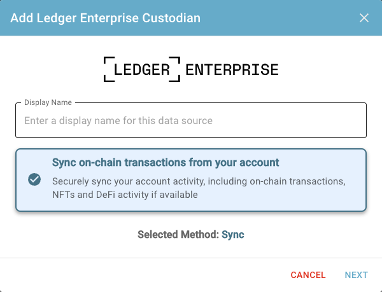This screenshot has width=382, height=292.
Task: Click the 'Securely sync your account activity' description
Action: [x=199, y=181]
